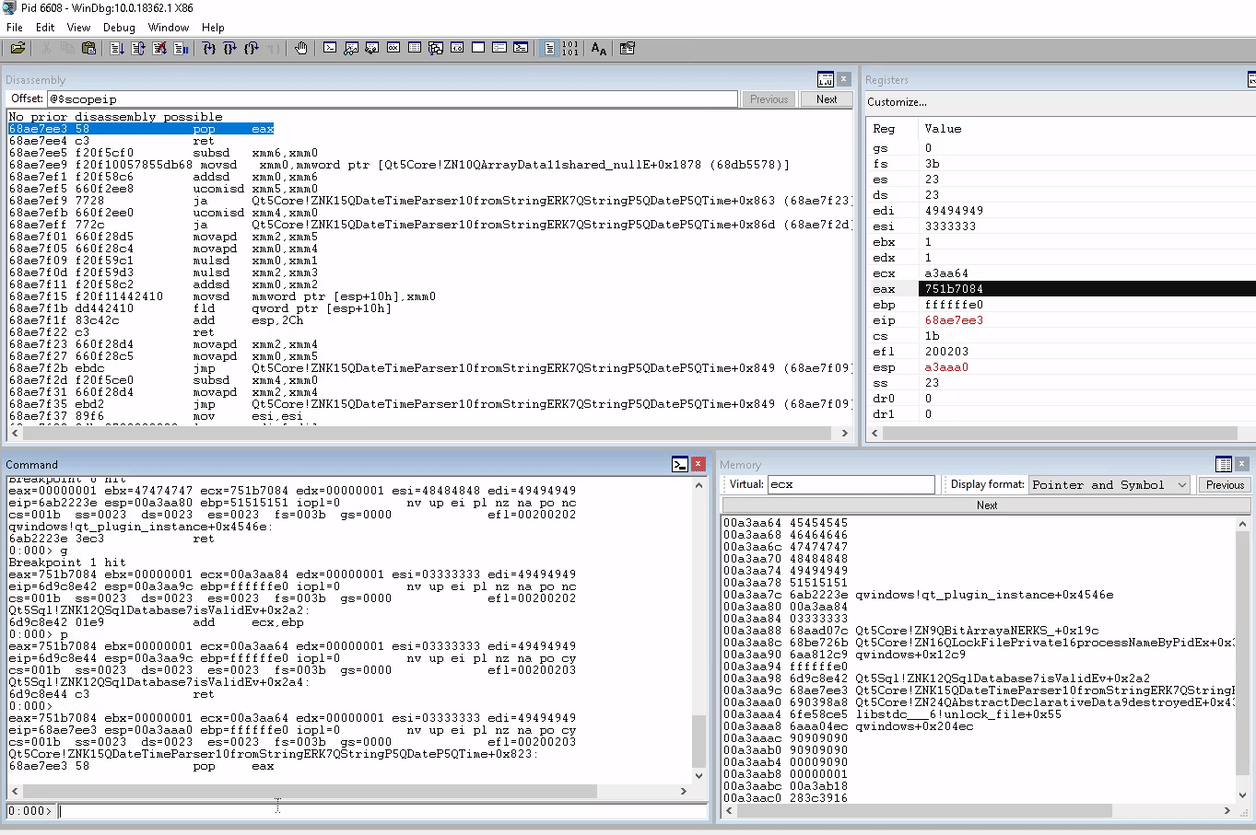Image resolution: width=1256 pixels, height=835 pixels.
Task: Toggle breakpoint using the hand icon
Action: point(301,48)
